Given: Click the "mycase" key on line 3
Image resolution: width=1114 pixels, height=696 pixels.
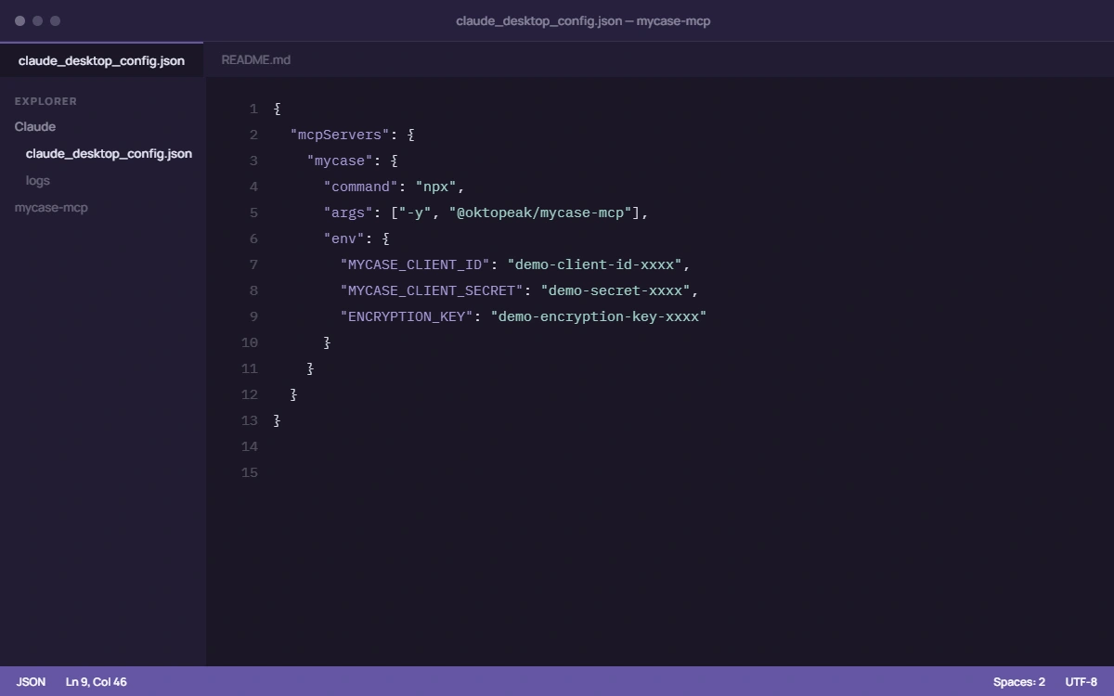Looking at the screenshot, I should point(340,161).
